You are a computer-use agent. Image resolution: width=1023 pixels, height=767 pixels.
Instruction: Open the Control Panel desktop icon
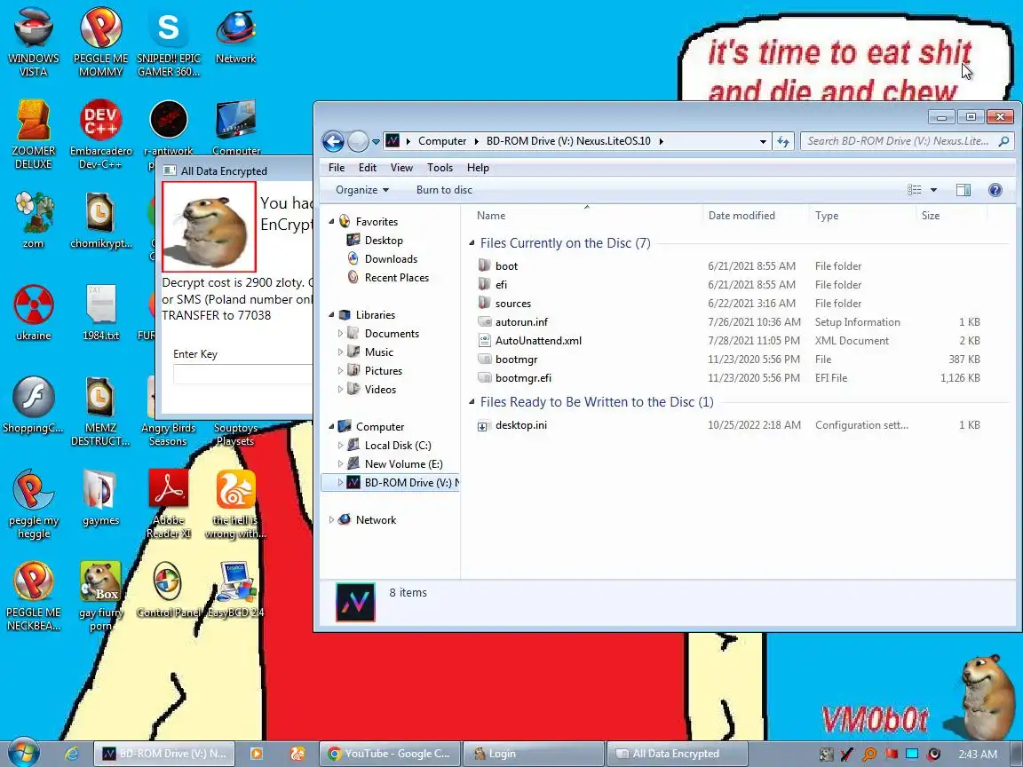click(169, 589)
